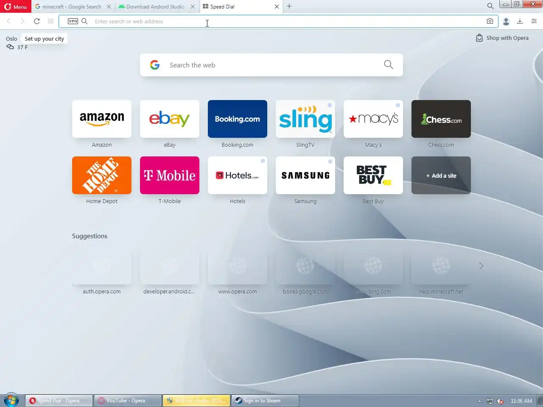Open the downloads icon

point(520,21)
